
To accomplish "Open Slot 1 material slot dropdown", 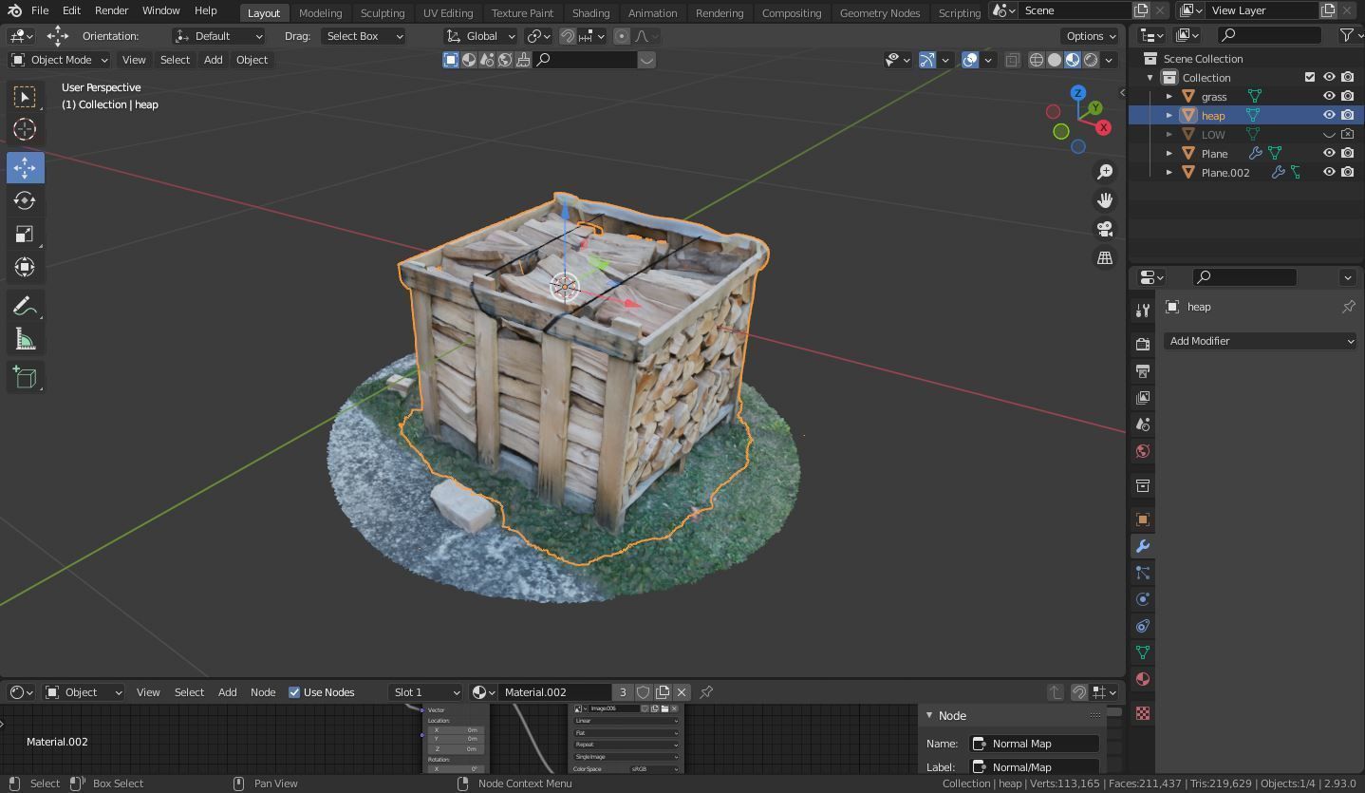I will [425, 692].
